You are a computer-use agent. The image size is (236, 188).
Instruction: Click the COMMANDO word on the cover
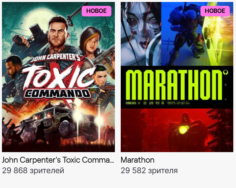tap(58, 94)
